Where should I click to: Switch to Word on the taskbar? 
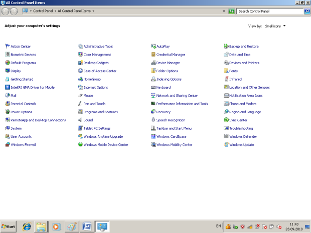[x=87, y=226]
